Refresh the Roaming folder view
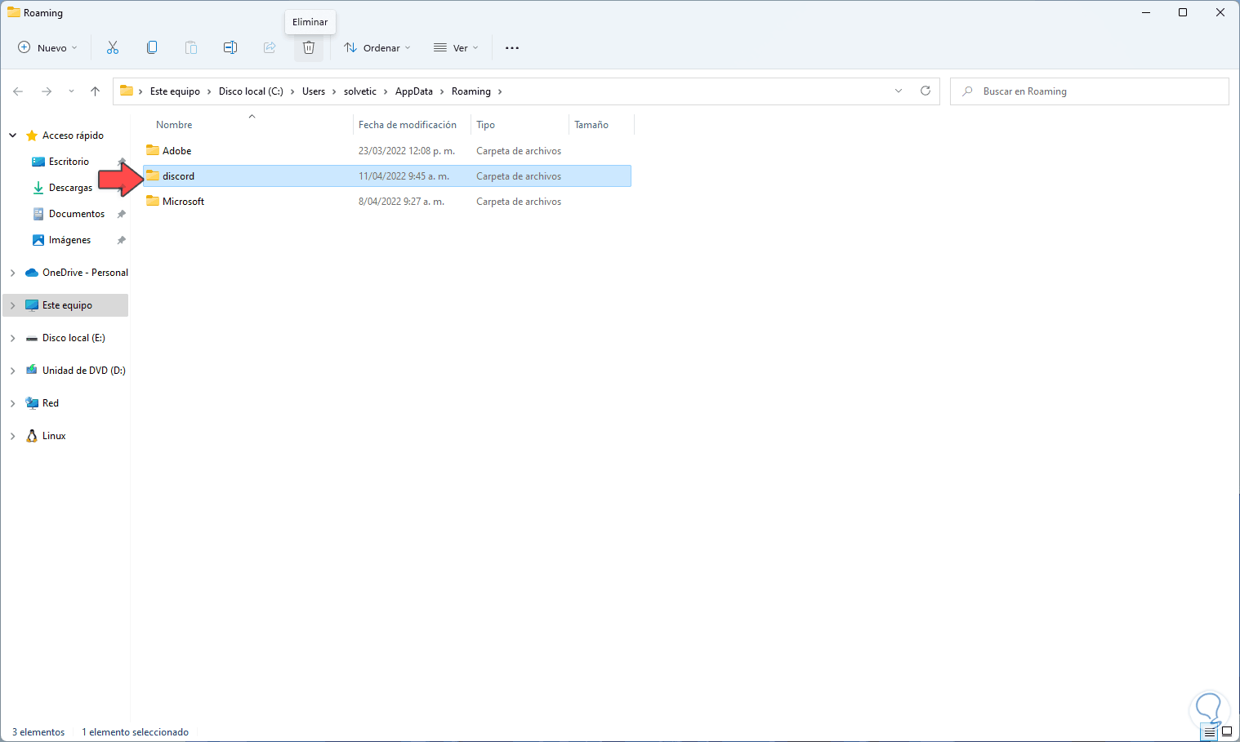Screen dimensions: 1240x742 (x=926, y=91)
